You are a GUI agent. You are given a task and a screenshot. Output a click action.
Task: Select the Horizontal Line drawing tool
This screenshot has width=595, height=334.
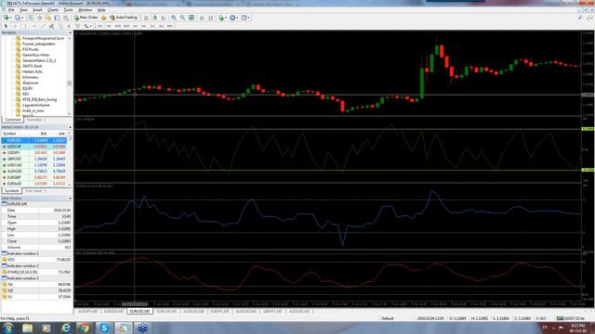[34, 26]
